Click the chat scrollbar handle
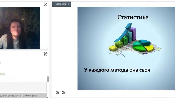175x98 pixels. pos(48,79)
